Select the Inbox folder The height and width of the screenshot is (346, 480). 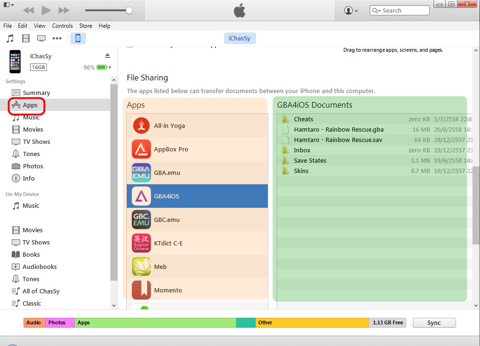coord(375,150)
